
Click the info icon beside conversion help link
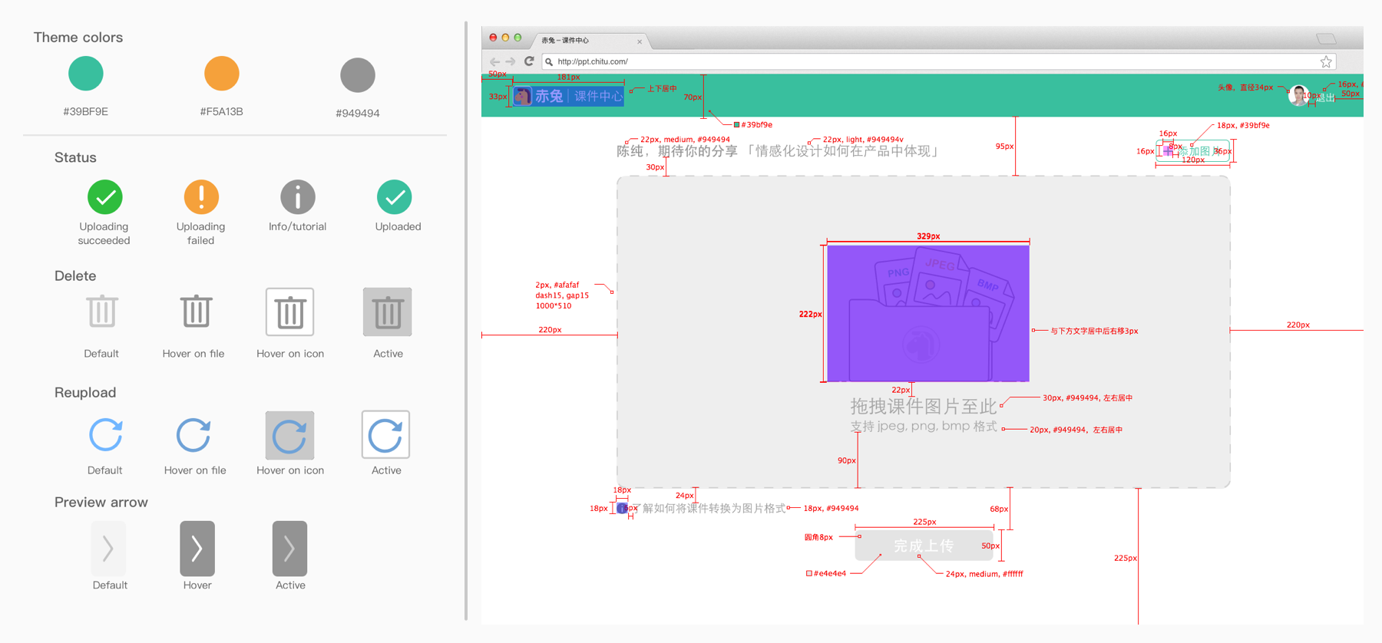click(x=622, y=508)
